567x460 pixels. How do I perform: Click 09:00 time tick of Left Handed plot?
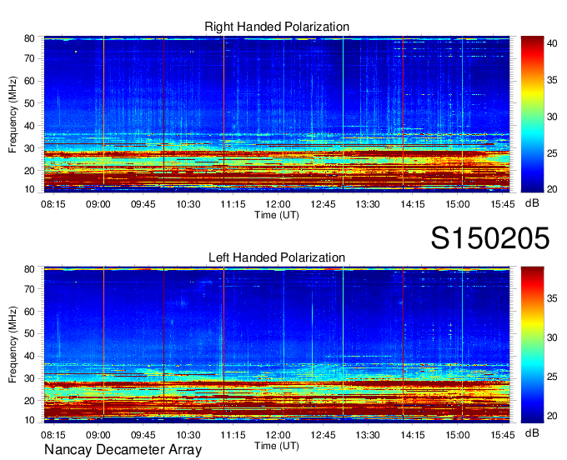pos(98,435)
